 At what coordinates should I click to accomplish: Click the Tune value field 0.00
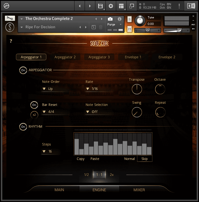point(154,24)
